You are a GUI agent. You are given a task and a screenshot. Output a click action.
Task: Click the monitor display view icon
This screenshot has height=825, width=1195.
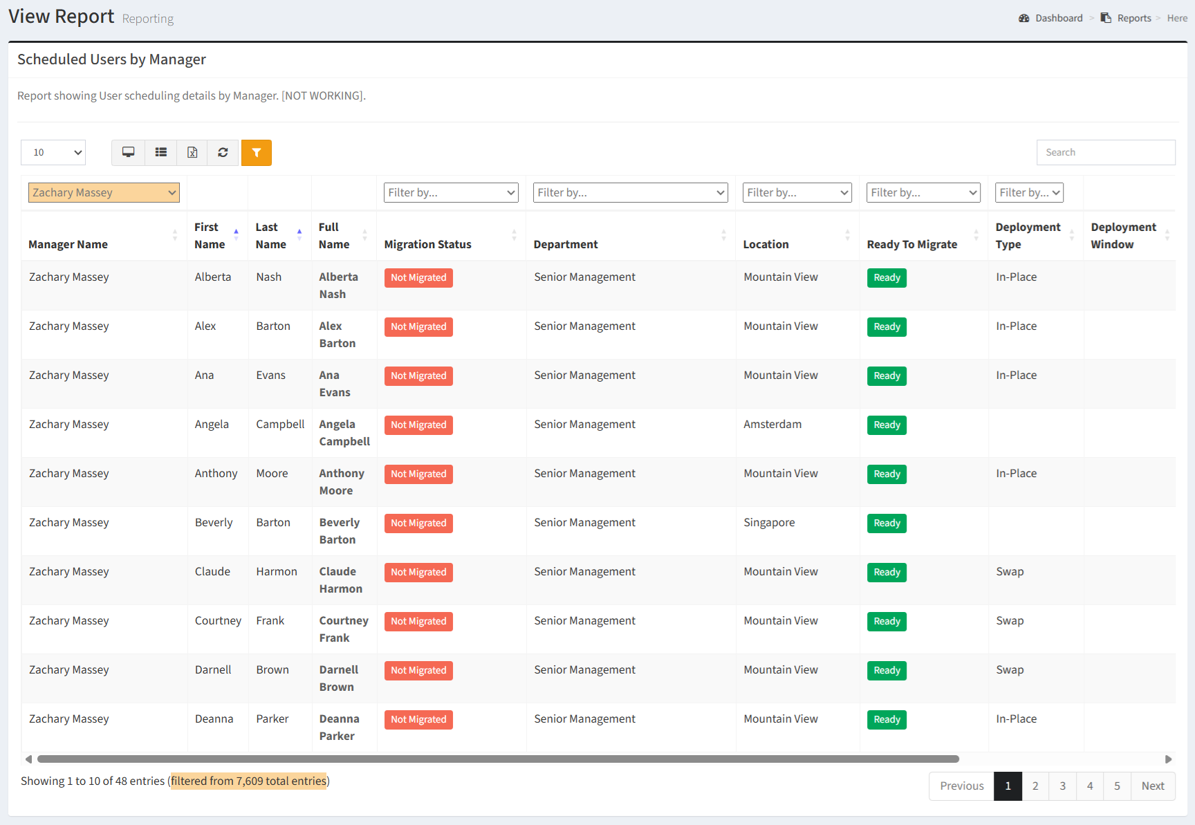point(128,152)
